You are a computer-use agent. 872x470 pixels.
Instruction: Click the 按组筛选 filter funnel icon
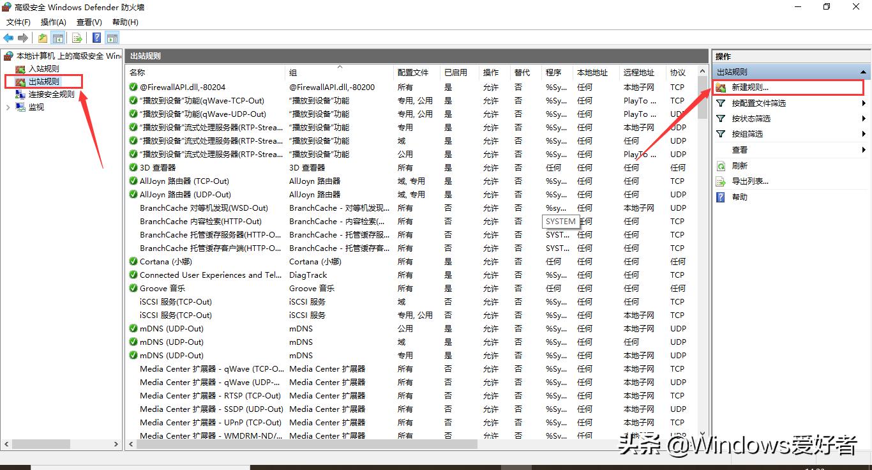click(x=719, y=133)
